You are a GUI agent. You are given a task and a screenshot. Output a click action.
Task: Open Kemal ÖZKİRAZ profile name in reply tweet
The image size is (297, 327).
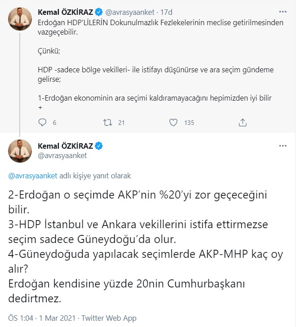click(x=65, y=146)
